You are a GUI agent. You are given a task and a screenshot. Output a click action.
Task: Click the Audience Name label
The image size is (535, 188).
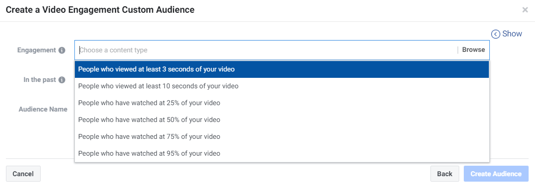point(42,109)
